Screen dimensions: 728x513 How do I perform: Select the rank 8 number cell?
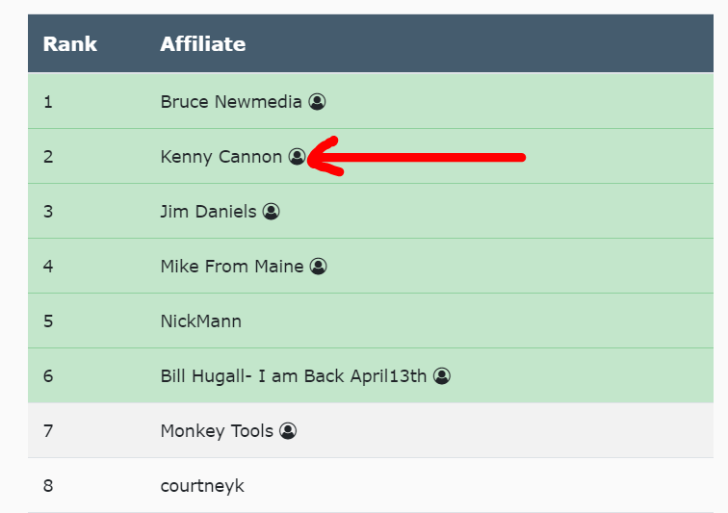[x=48, y=485]
